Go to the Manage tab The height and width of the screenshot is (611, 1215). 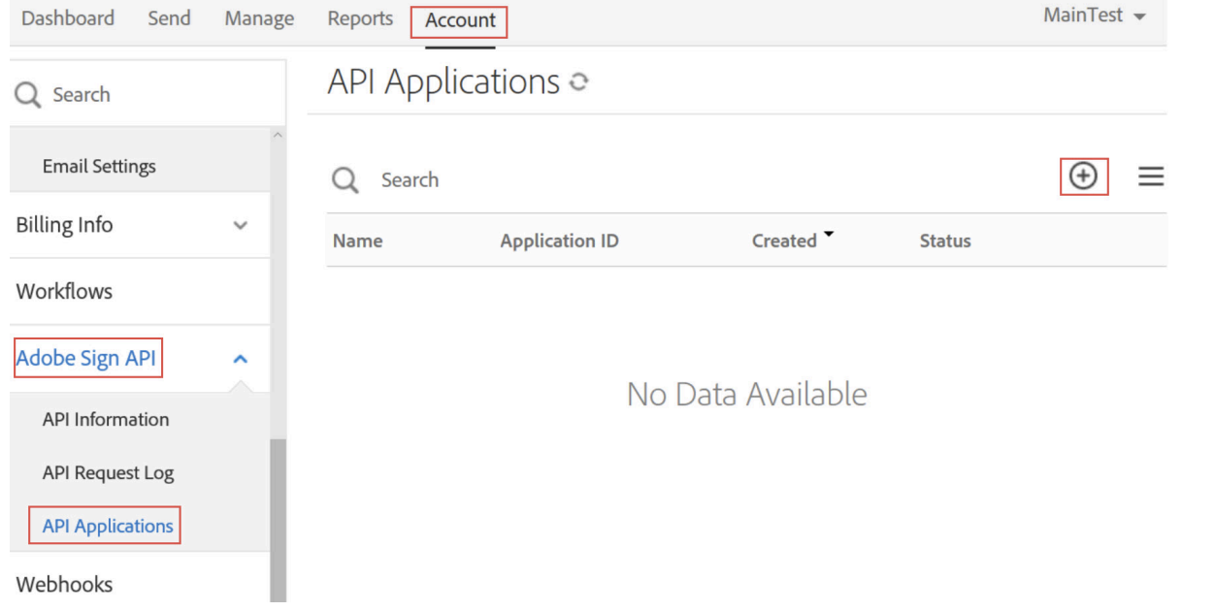coord(259,18)
